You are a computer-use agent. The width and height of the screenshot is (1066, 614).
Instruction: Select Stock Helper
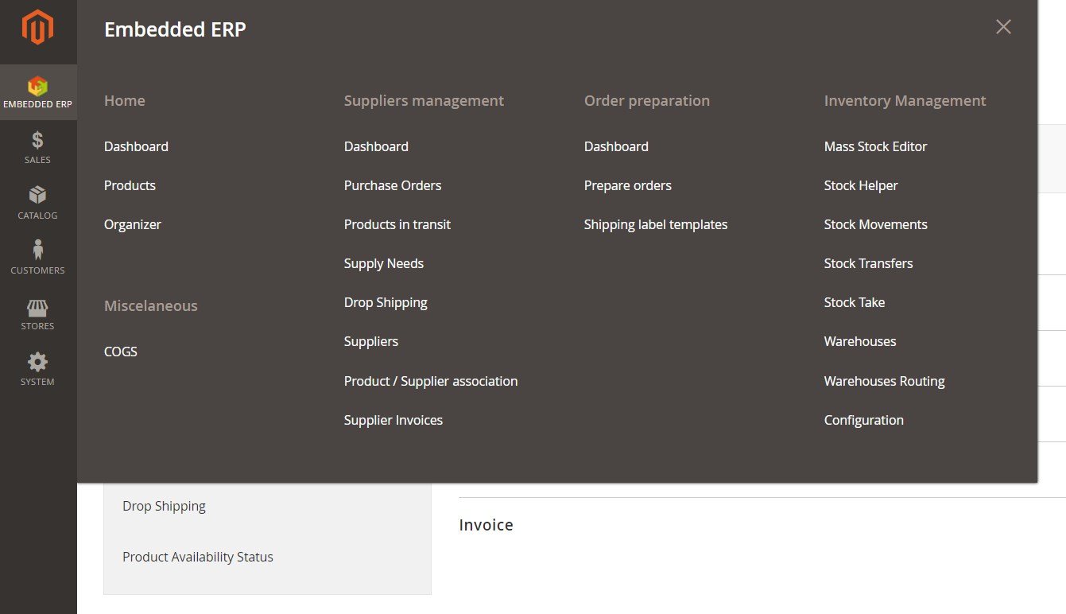(861, 185)
